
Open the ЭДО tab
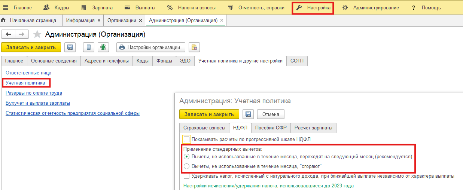click(185, 61)
